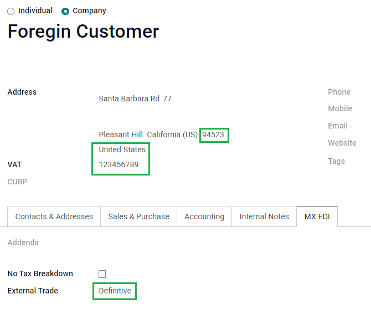This screenshot has width=371, height=320.
Task: Click the VAT number field 123456789
Action: coord(118,164)
